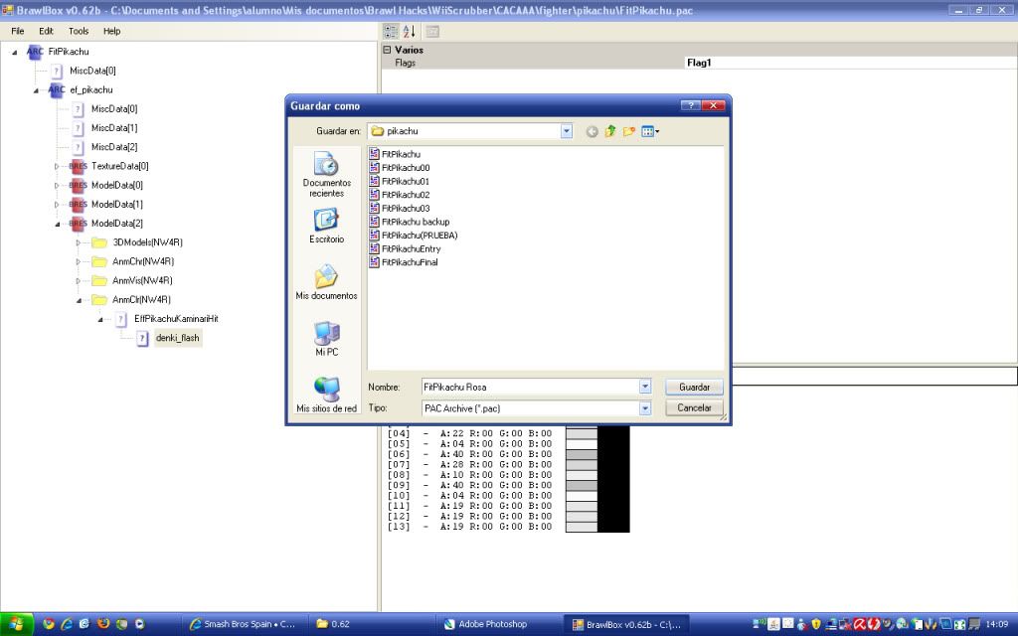This screenshot has width=1018, height=636.
Task: Open the Guardar en folder dropdown
Action: (x=567, y=131)
